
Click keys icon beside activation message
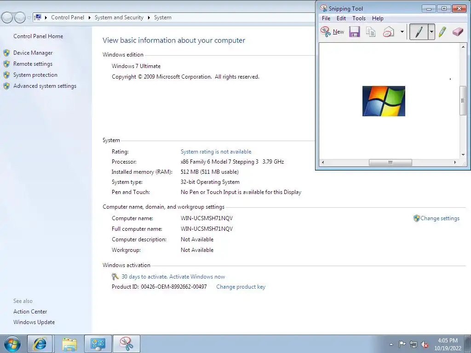(115, 276)
